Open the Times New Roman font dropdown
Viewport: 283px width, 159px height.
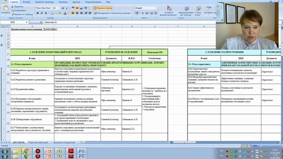click(51, 8)
